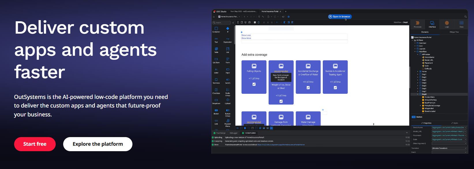Collapse the toolbox with the chevron arrow
This screenshot has width=474, height=169.
pyautogui.click(x=233, y=22)
